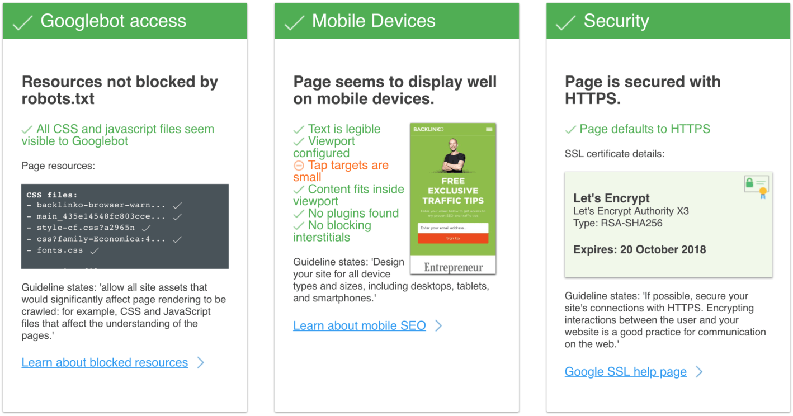Screen dimensions: 793x416
Task: Click the email address field in mobile preview
Action: (x=453, y=228)
